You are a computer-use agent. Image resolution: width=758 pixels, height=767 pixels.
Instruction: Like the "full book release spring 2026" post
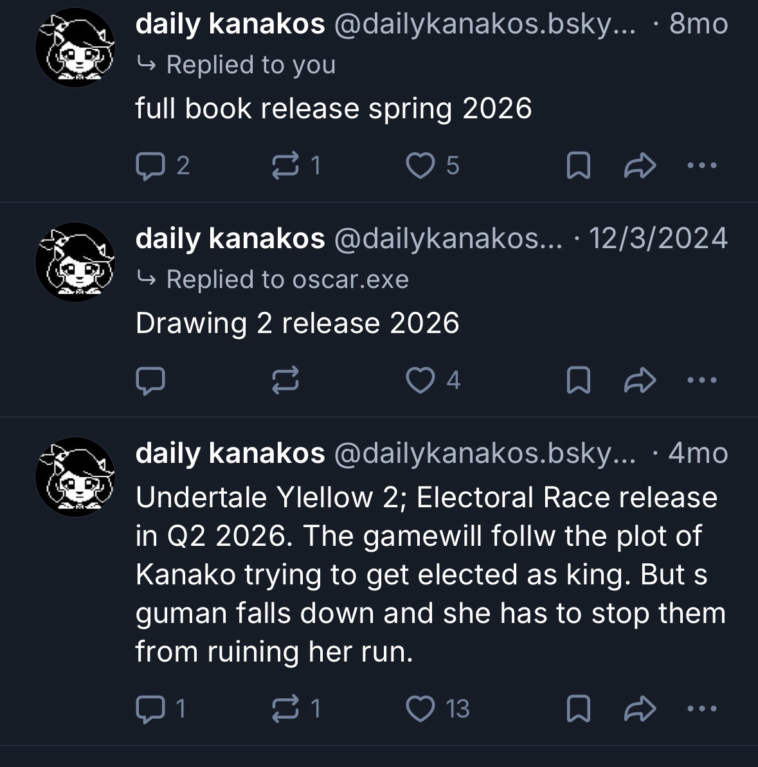coord(420,166)
